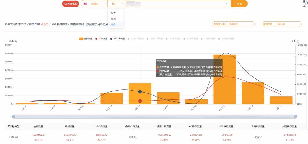Viewport: 308px width, 144px height.
Task: Click the -242,981.80 AC value cell
Action: pos(195,135)
